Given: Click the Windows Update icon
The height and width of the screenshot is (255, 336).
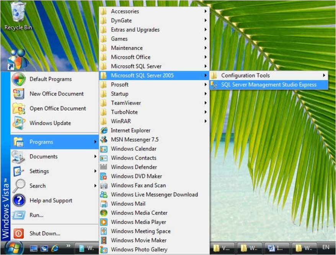Looking at the screenshot, I should click(x=19, y=123).
